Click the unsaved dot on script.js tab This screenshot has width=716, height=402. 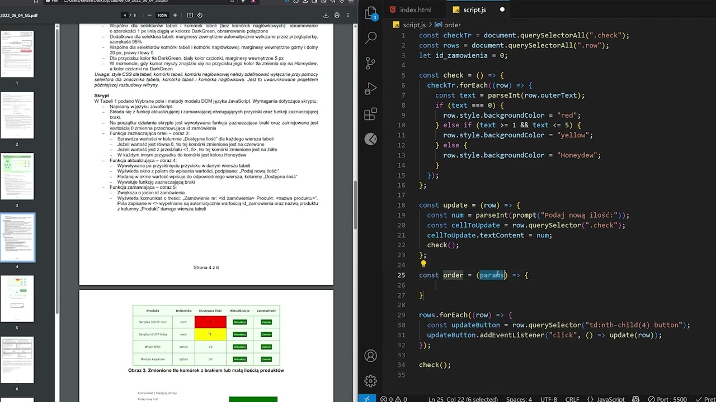point(502,9)
